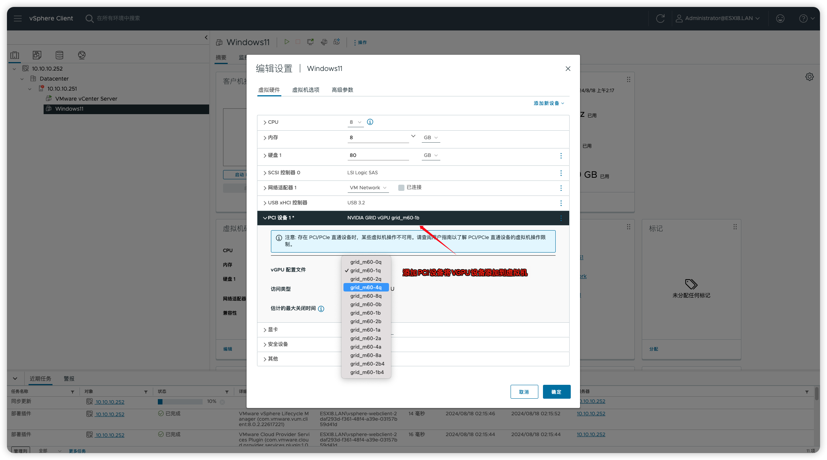Click the refresh icon in the top bar
827x460 pixels.
coord(660,18)
